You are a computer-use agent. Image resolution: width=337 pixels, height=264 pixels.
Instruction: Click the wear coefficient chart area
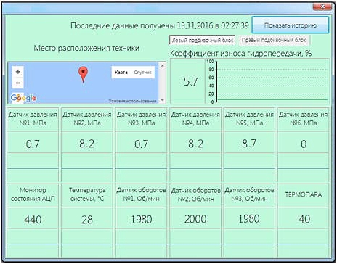pyautogui.click(x=267, y=81)
